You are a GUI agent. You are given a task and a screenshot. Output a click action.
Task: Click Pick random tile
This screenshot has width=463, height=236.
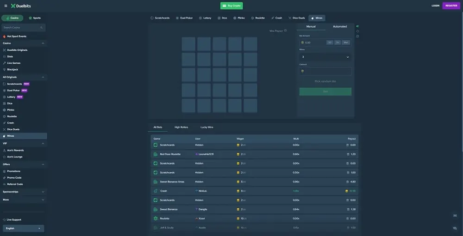pos(325,81)
